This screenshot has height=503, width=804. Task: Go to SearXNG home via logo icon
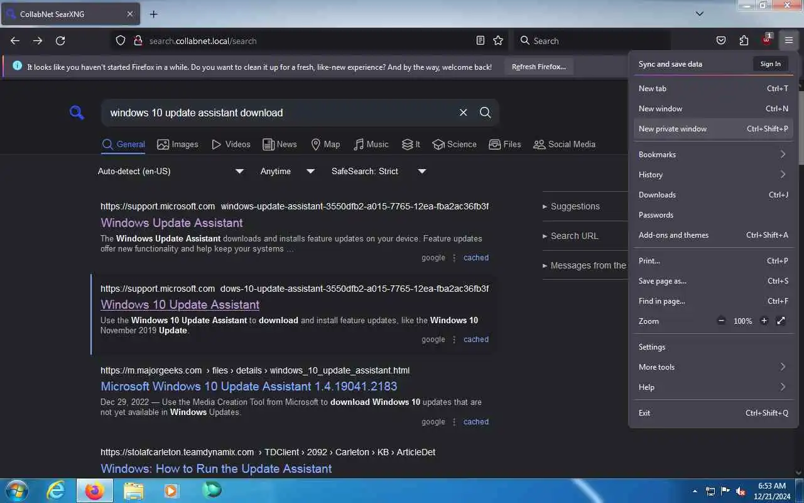[x=77, y=113]
